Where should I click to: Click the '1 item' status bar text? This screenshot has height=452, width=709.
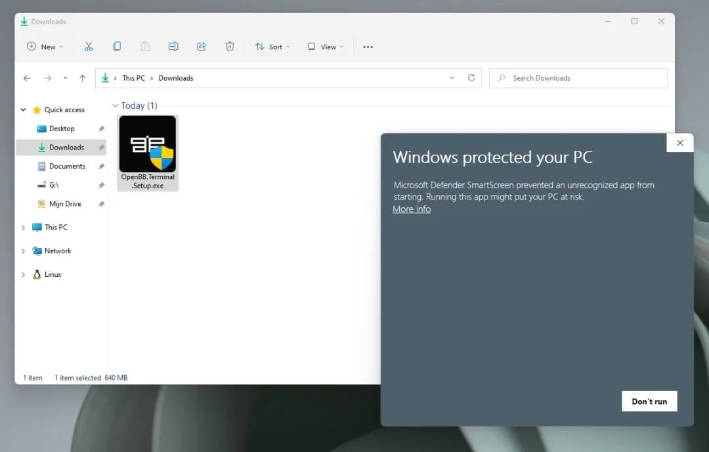pos(33,378)
